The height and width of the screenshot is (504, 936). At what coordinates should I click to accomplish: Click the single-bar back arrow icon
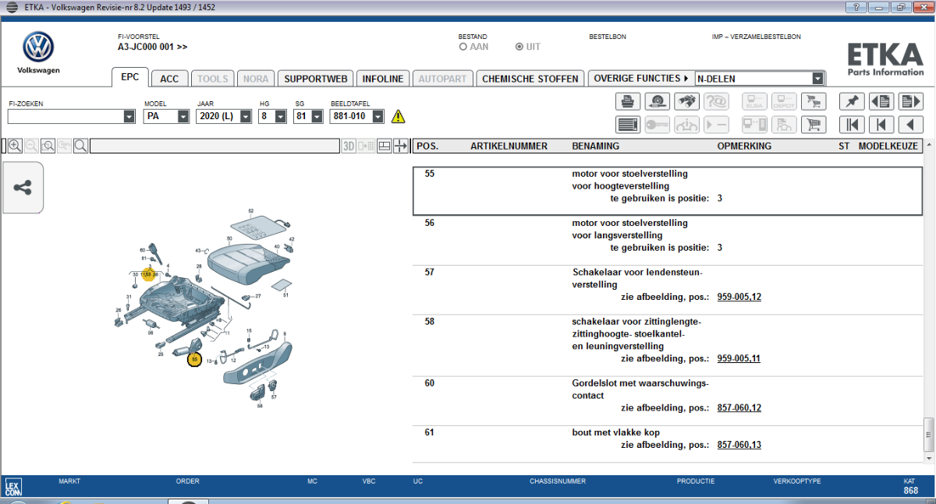pos(881,125)
